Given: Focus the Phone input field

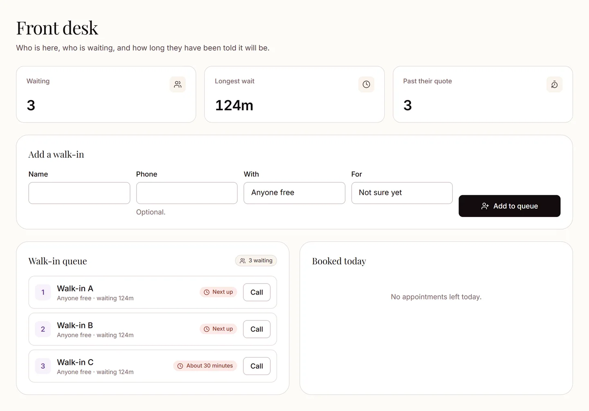Looking at the screenshot, I should [187, 193].
